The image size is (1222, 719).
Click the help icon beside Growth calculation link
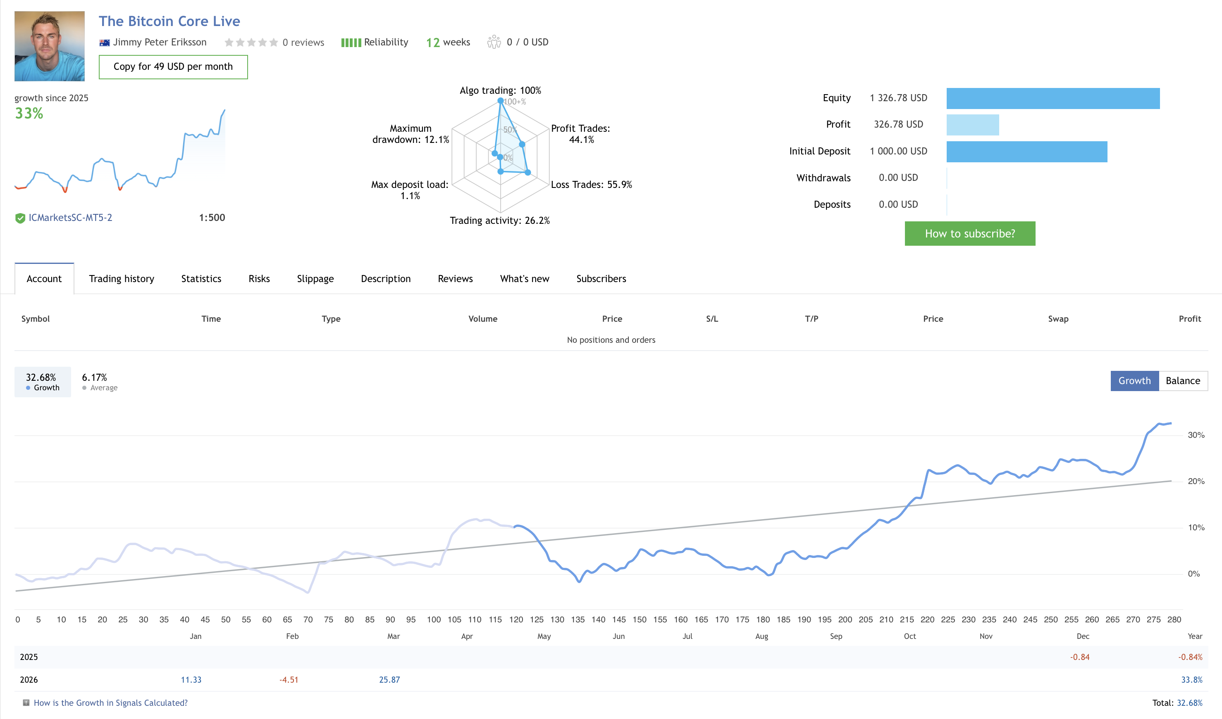pyautogui.click(x=26, y=702)
